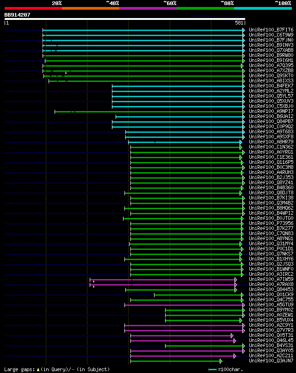Click the green arrowhead ending the Q3AJN7 alignment

coord(221,361)
